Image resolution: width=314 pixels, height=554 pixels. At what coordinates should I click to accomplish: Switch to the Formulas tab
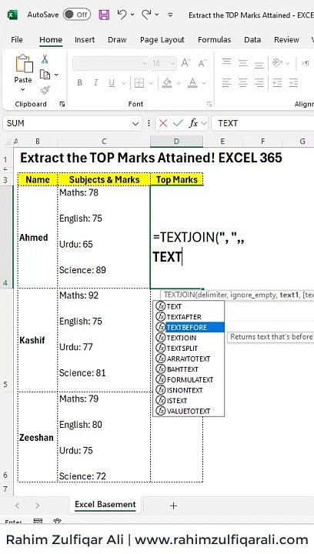pos(215,39)
